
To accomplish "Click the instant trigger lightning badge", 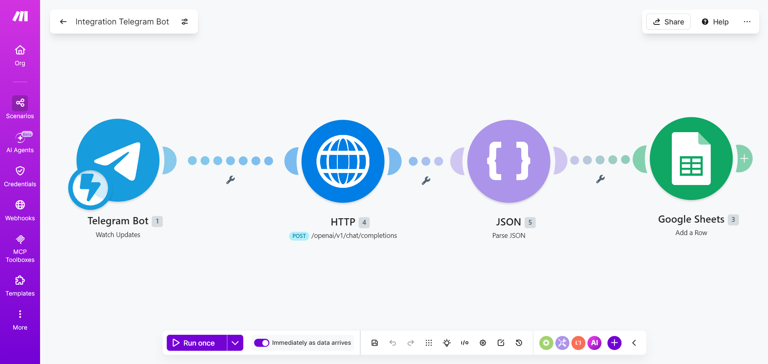I will pos(91,188).
